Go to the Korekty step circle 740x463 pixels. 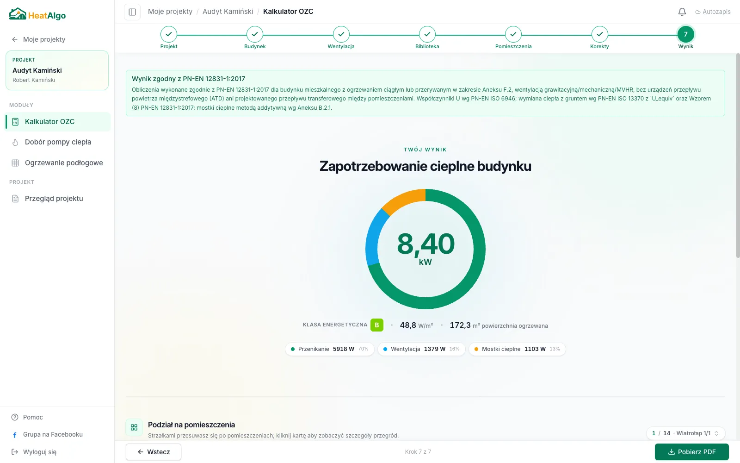tap(600, 34)
